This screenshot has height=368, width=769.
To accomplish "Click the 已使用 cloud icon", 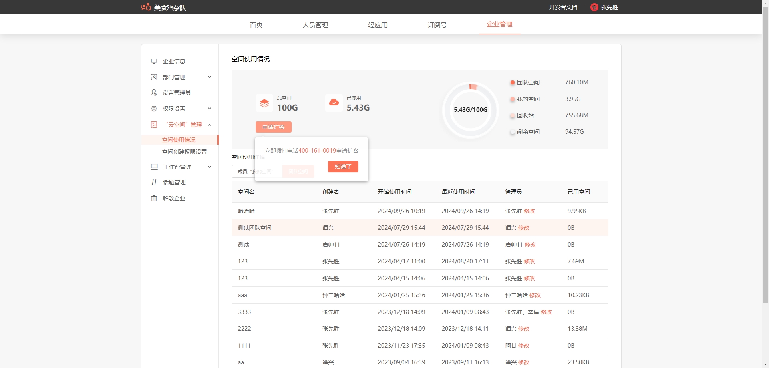I will coord(334,103).
